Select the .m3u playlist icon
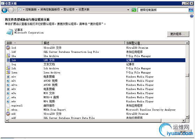This screenshot has width=195, height=139. [8, 93]
